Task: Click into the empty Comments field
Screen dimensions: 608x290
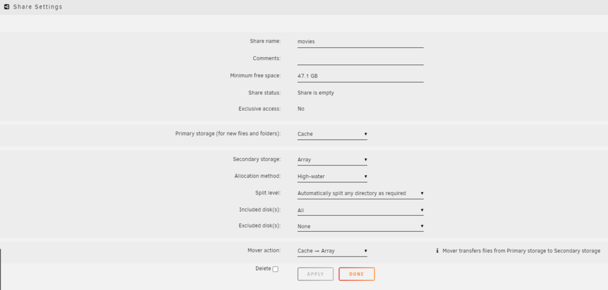Action: click(361, 59)
